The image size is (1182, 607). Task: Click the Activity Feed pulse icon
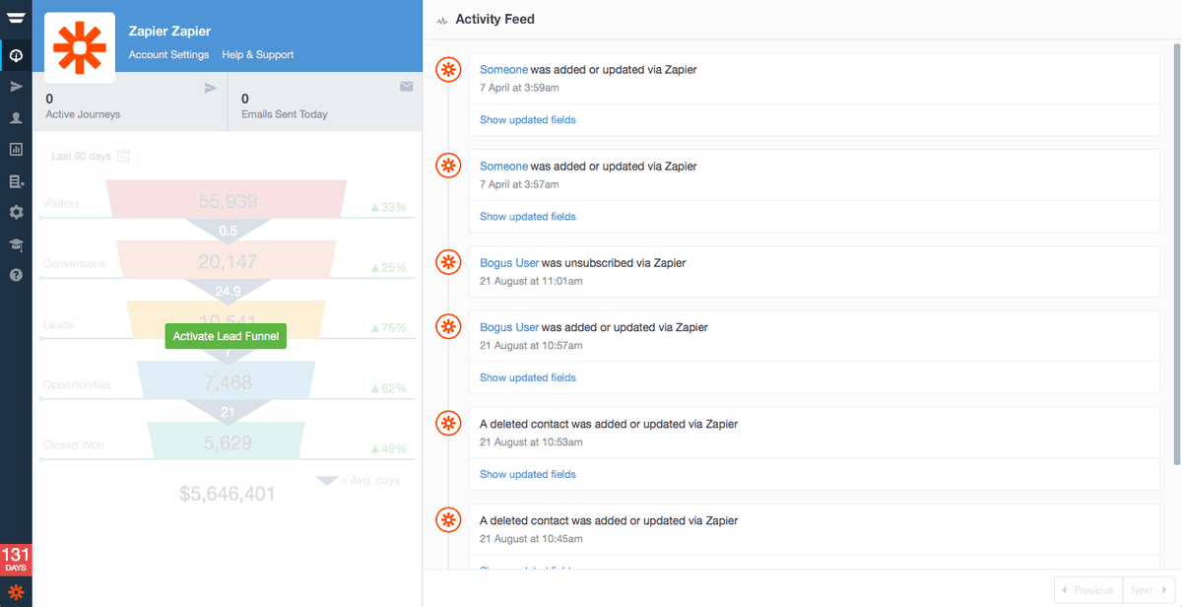[x=442, y=20]
